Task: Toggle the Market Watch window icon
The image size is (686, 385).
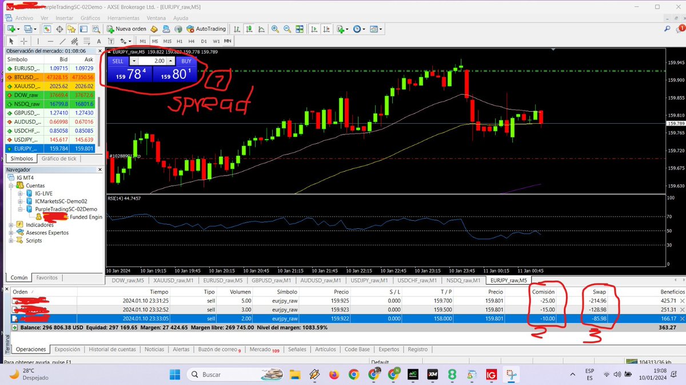Action: pos(47,29)
